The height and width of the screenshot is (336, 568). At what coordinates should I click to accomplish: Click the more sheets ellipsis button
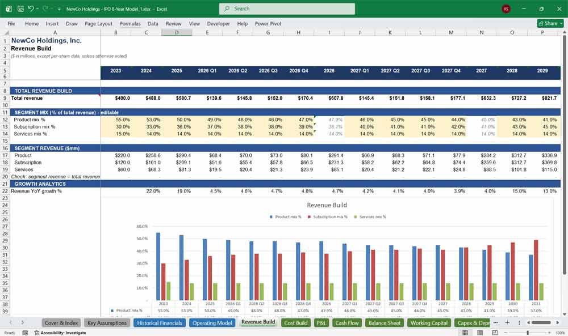point(495,322)
